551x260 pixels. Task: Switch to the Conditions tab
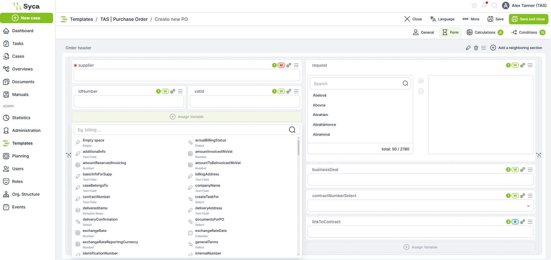(528, 32)
